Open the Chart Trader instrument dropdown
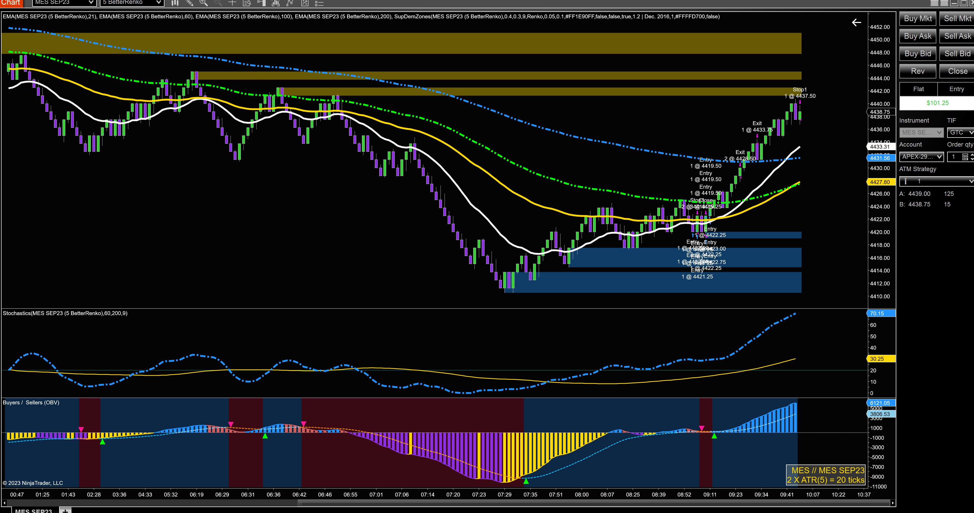Screen dimensions: 974x513 tap(921, 132)
